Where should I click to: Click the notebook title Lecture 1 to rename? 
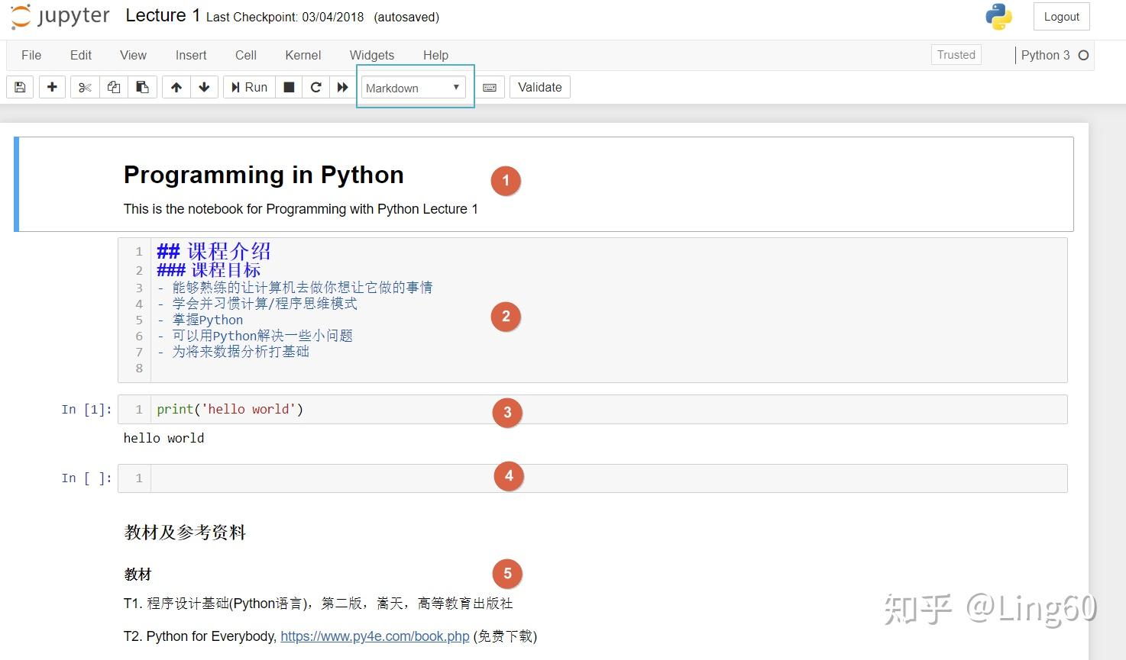click(162, 15)
